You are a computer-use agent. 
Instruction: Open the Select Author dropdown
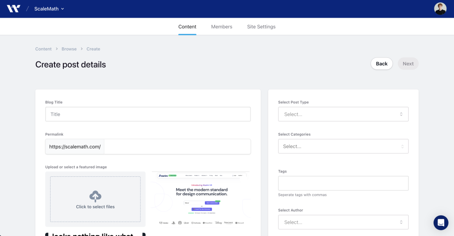click(x=343, y=222)
